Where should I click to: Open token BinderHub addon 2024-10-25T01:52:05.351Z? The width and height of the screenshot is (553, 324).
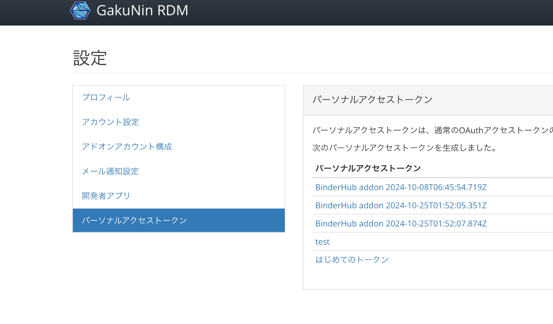coord(401,205)
